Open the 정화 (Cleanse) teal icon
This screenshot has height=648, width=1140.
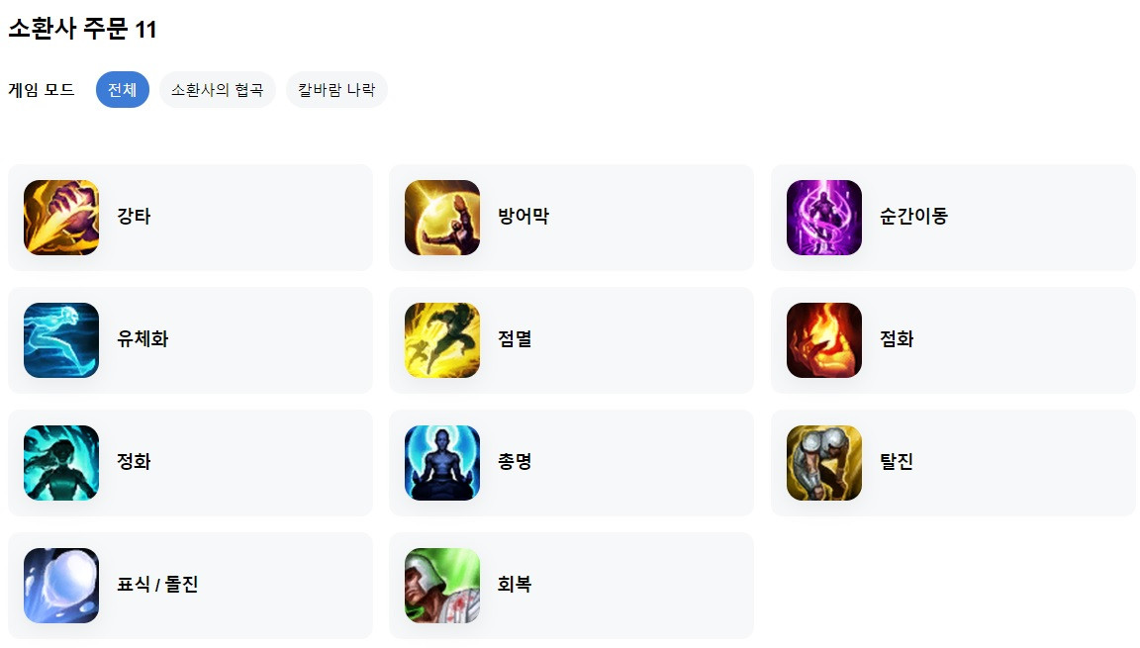[61, 463]
